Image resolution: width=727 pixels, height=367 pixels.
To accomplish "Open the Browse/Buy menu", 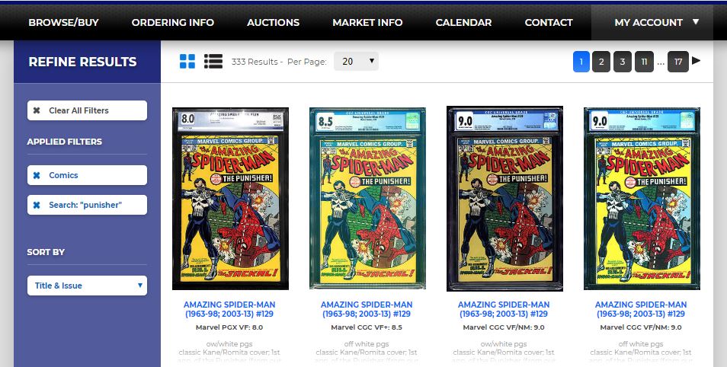I will coord(63,22).
